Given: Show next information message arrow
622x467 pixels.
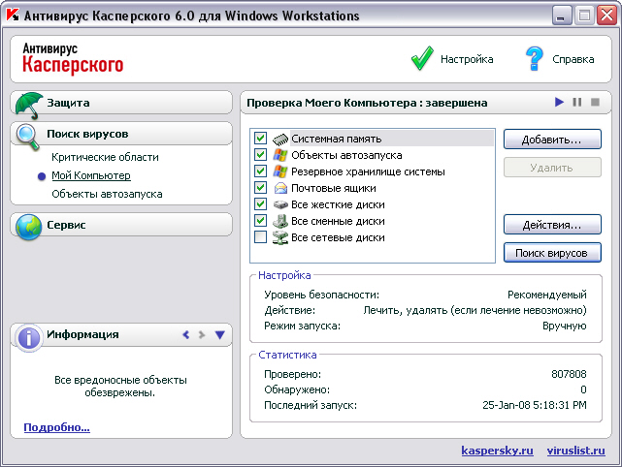Looking at the screenshot, I should click(x=202, y=334).
